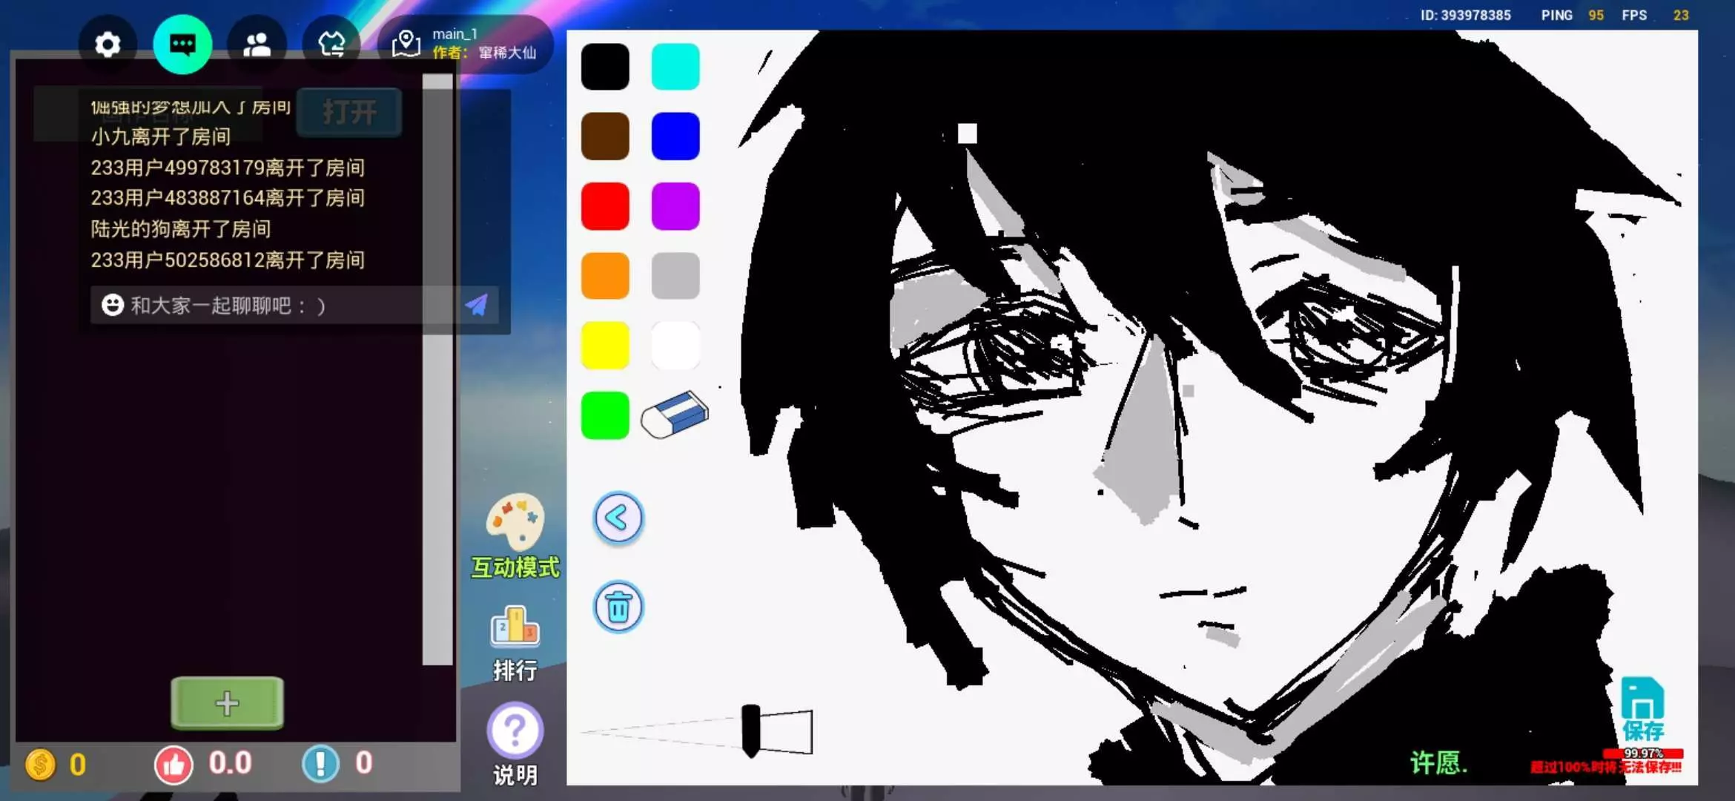Screen dimensions: 1735x801
Task: Expand with green plus button
Action: click(x=227, y=702)
